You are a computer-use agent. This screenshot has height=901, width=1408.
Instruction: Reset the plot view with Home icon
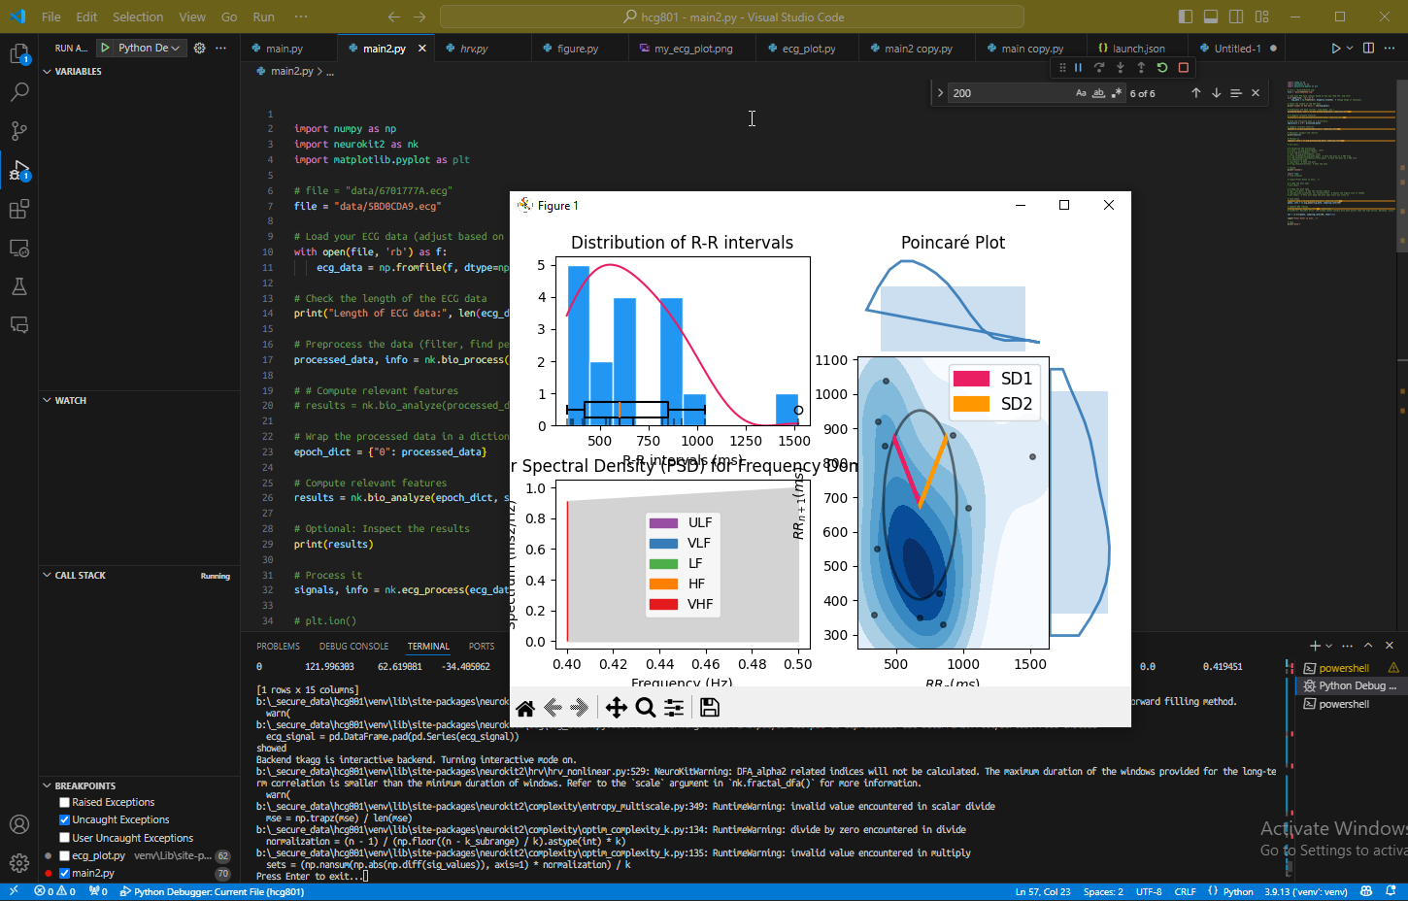pyautogui.click(x=525, y=708)
